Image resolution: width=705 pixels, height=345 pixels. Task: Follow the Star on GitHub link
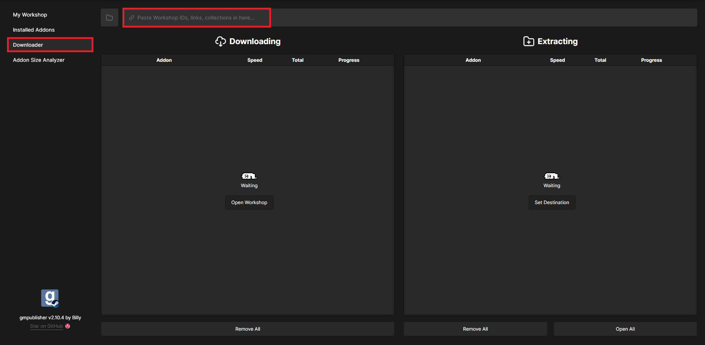[x=46, y=326]
